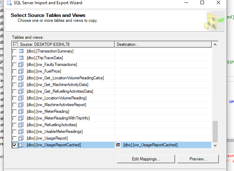Click table icon beside TripTraceData
Image resolution: width=234 pixels, height=171 pixels.
[x=21, y=58]
